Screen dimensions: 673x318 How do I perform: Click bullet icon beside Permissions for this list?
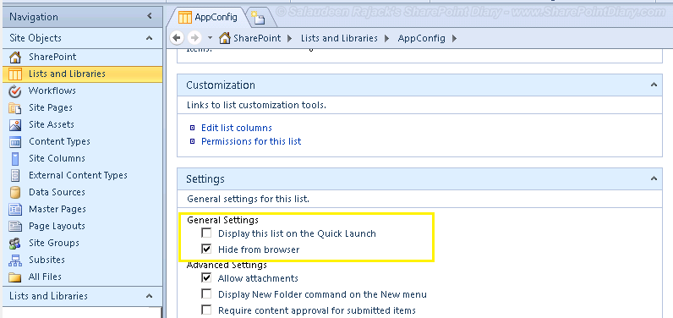pyautogui.click(x=192, y=141)
